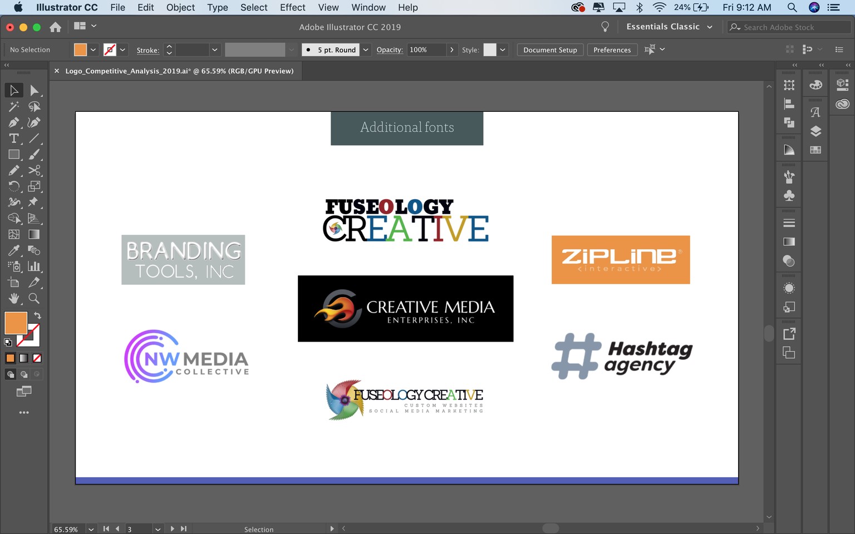
Task: Jump to last artboard
Action: (x=184, y=529)
